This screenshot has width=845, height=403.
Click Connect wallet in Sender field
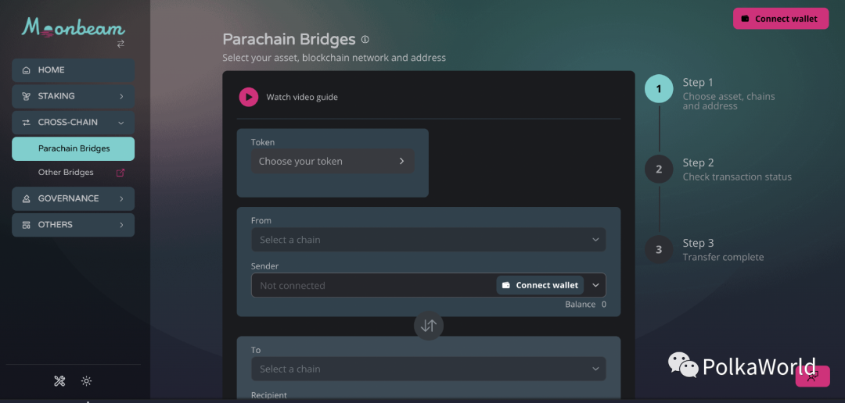540,285
